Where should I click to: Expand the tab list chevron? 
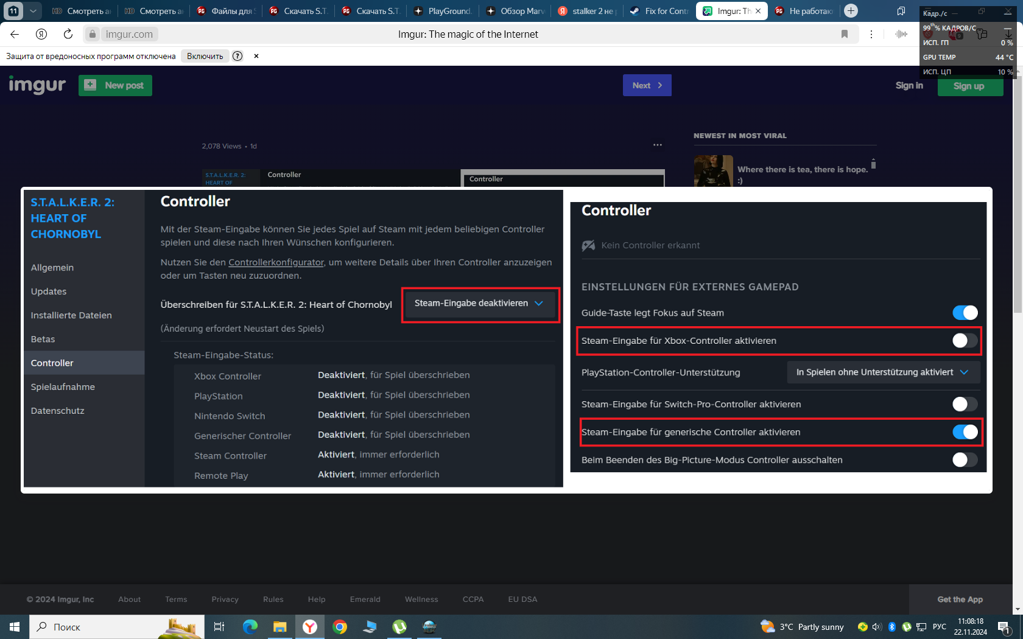pyautogui.click(x=33, y=10)
